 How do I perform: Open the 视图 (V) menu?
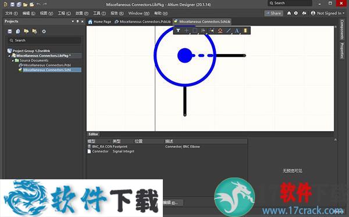click(47, 13)
